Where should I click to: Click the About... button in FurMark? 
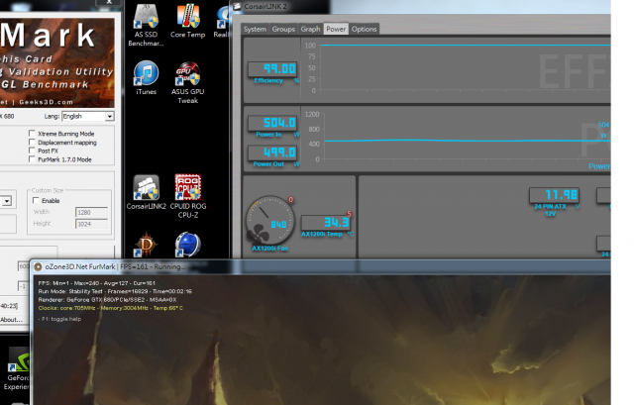click(x=11, y=319)
